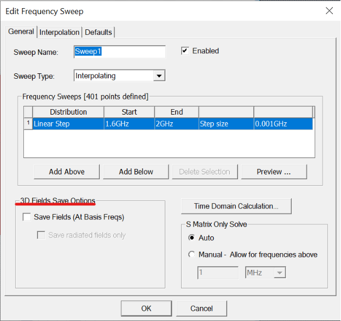Enable Save Fields (At Basis Freqs)
The image size is (341, 321).
(x=27, y=217)
